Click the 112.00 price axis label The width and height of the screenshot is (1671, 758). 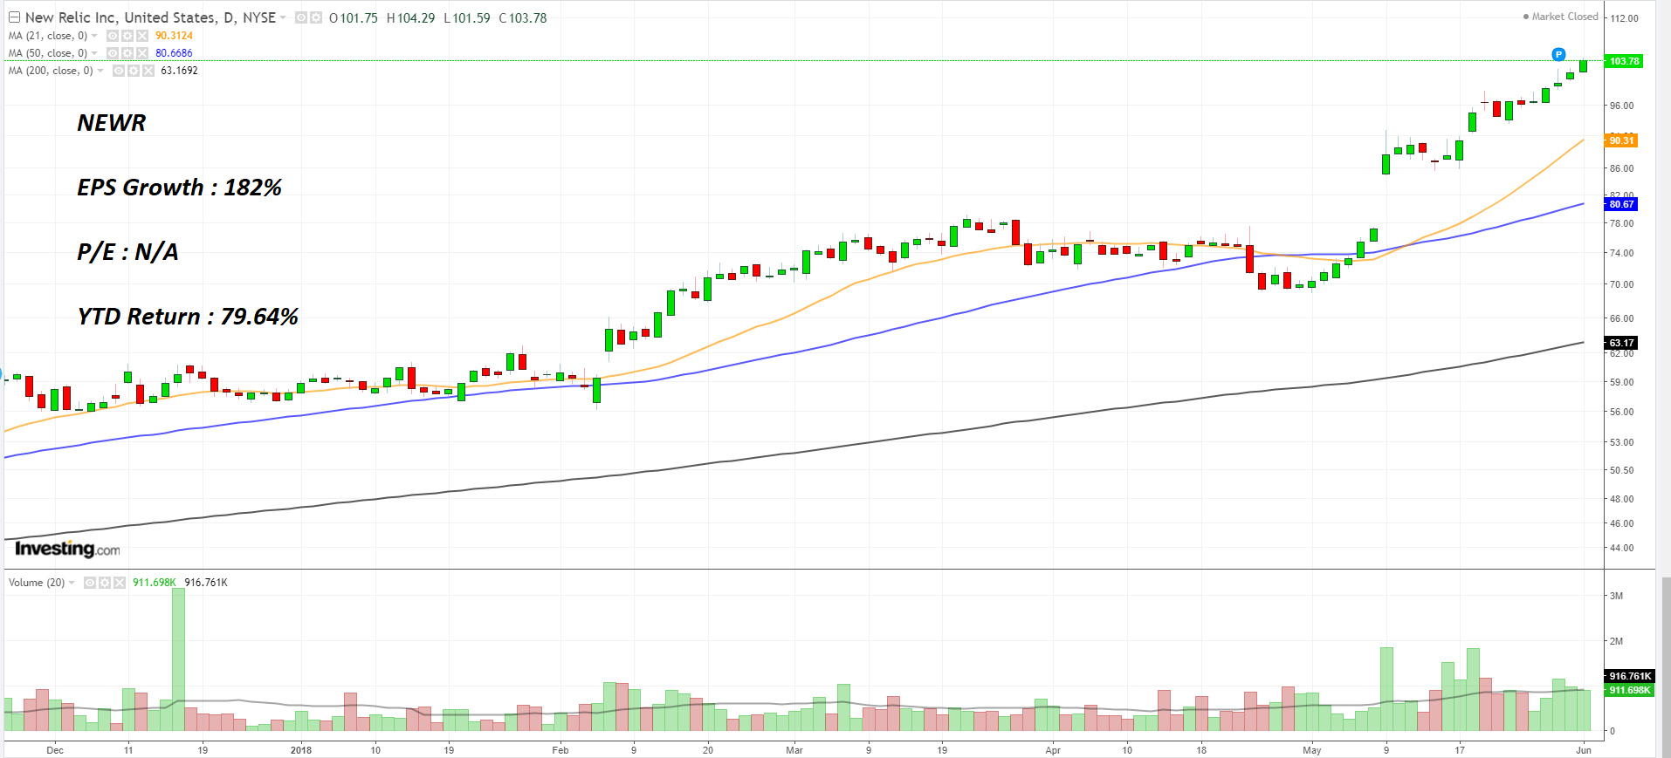pyautogui.click(x=1625, y=18)
